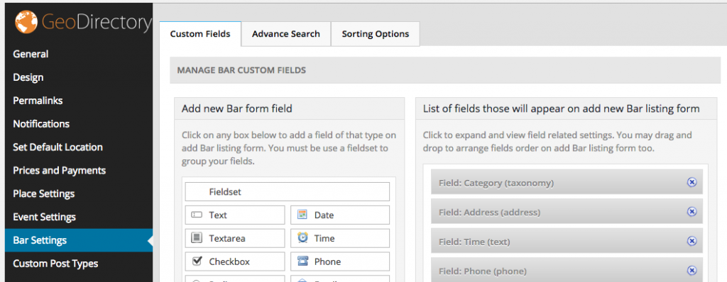727x282 pixels.
Task: Remove the Time (text) field
Action: (692, 241)
